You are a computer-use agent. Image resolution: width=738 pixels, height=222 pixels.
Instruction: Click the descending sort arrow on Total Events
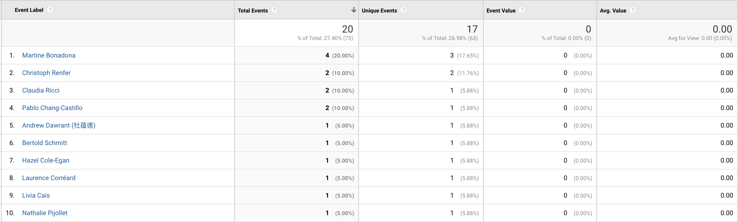354,10
